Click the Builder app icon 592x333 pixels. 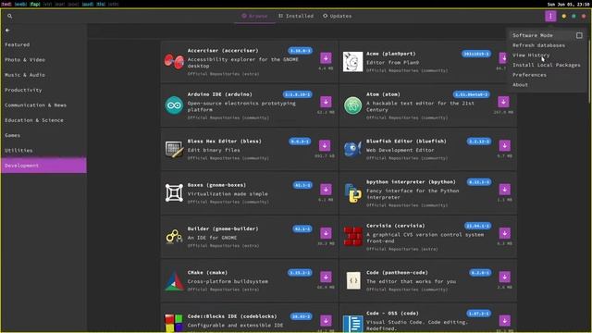tap(174, 237)
